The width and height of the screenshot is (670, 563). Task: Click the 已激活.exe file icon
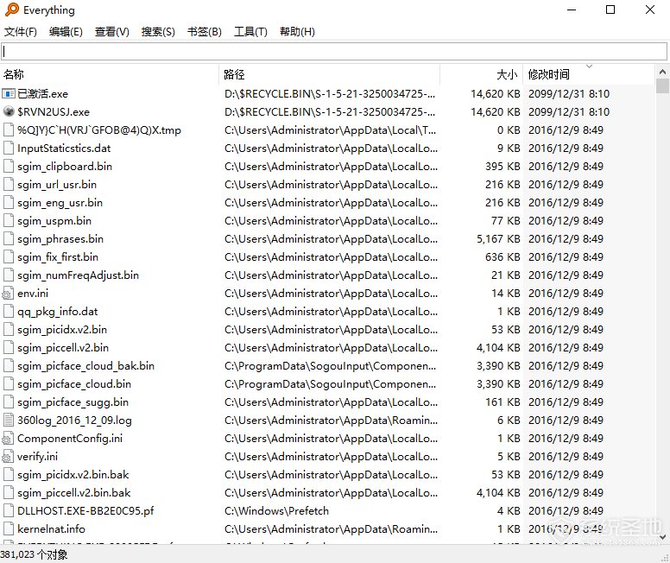(x=9, y=93)
